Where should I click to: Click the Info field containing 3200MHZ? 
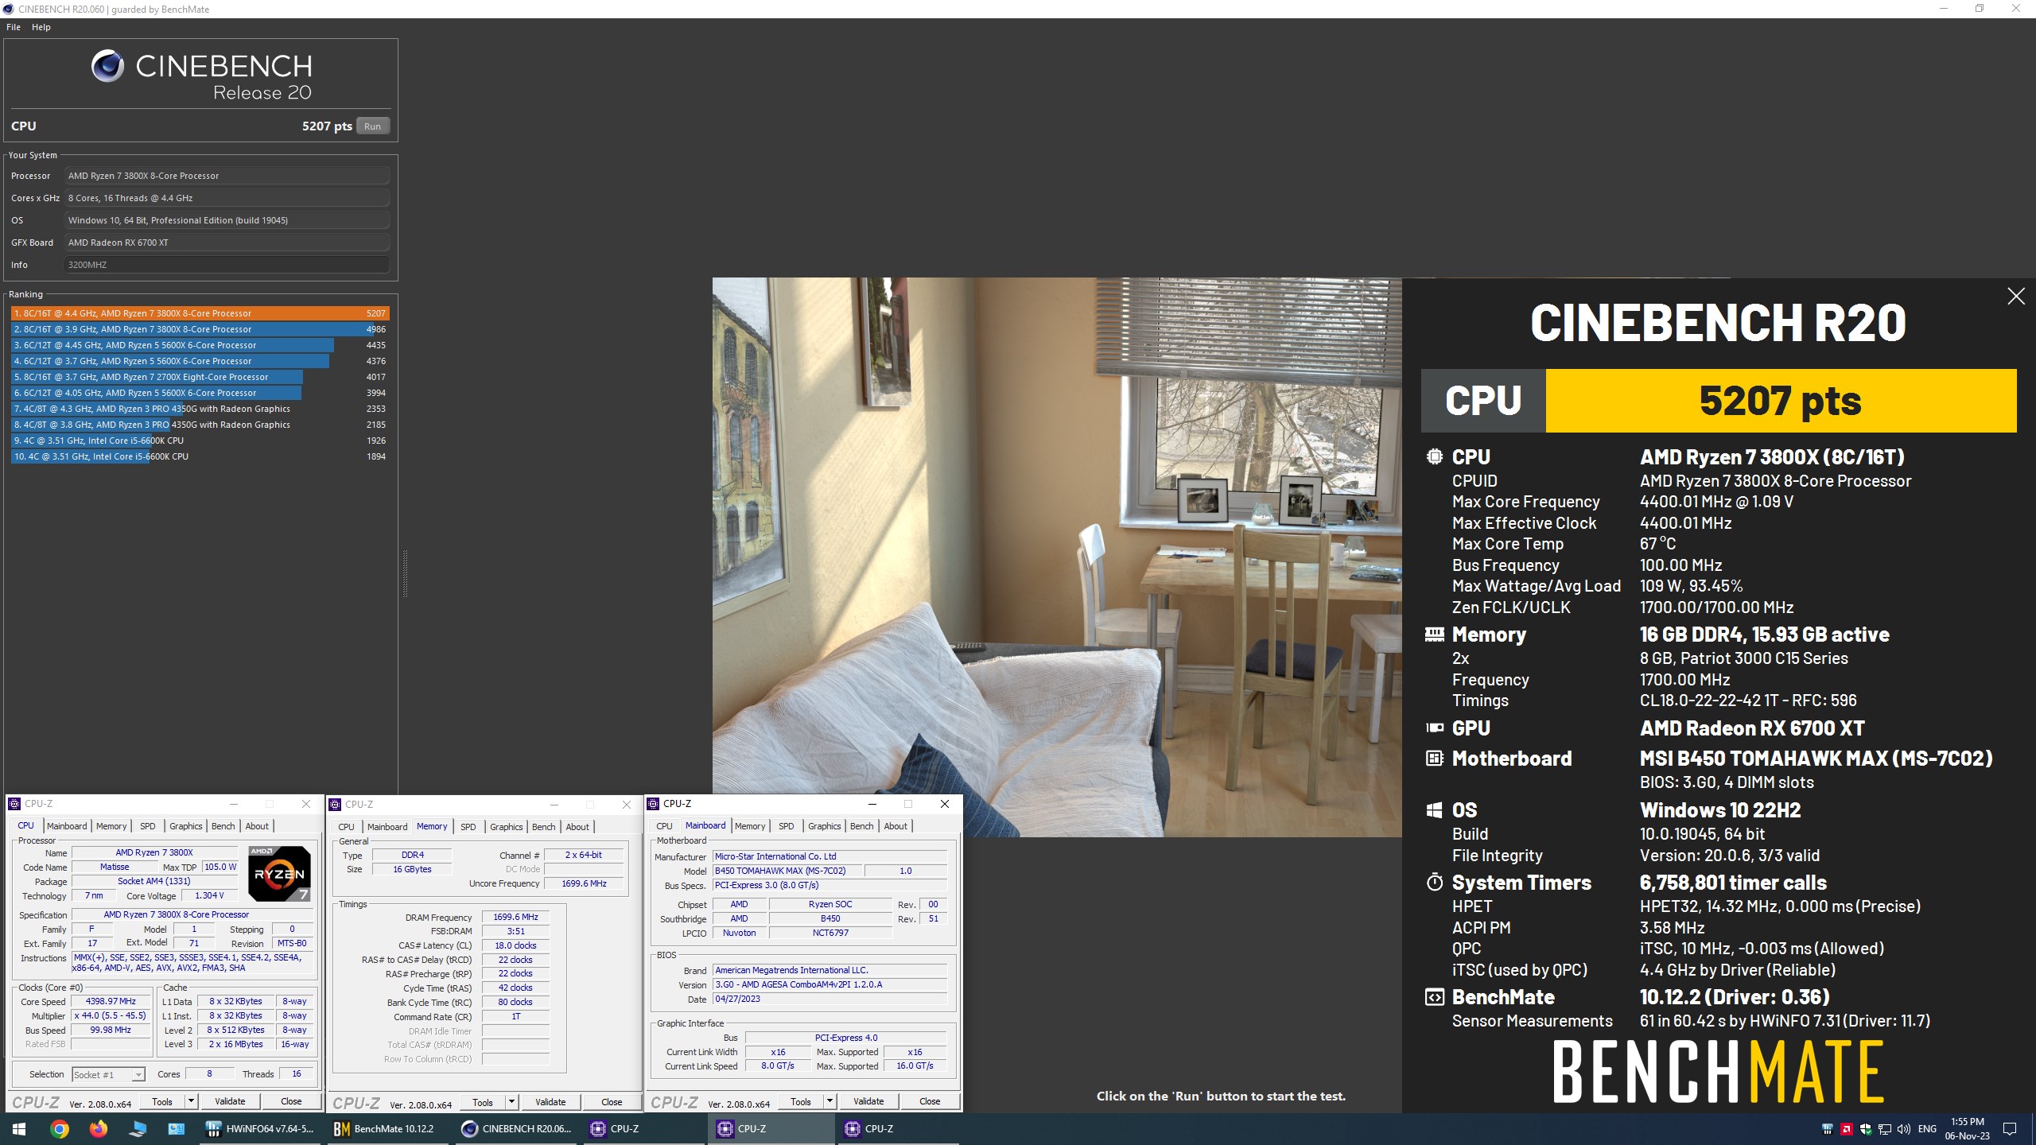(x=227, y=265)
